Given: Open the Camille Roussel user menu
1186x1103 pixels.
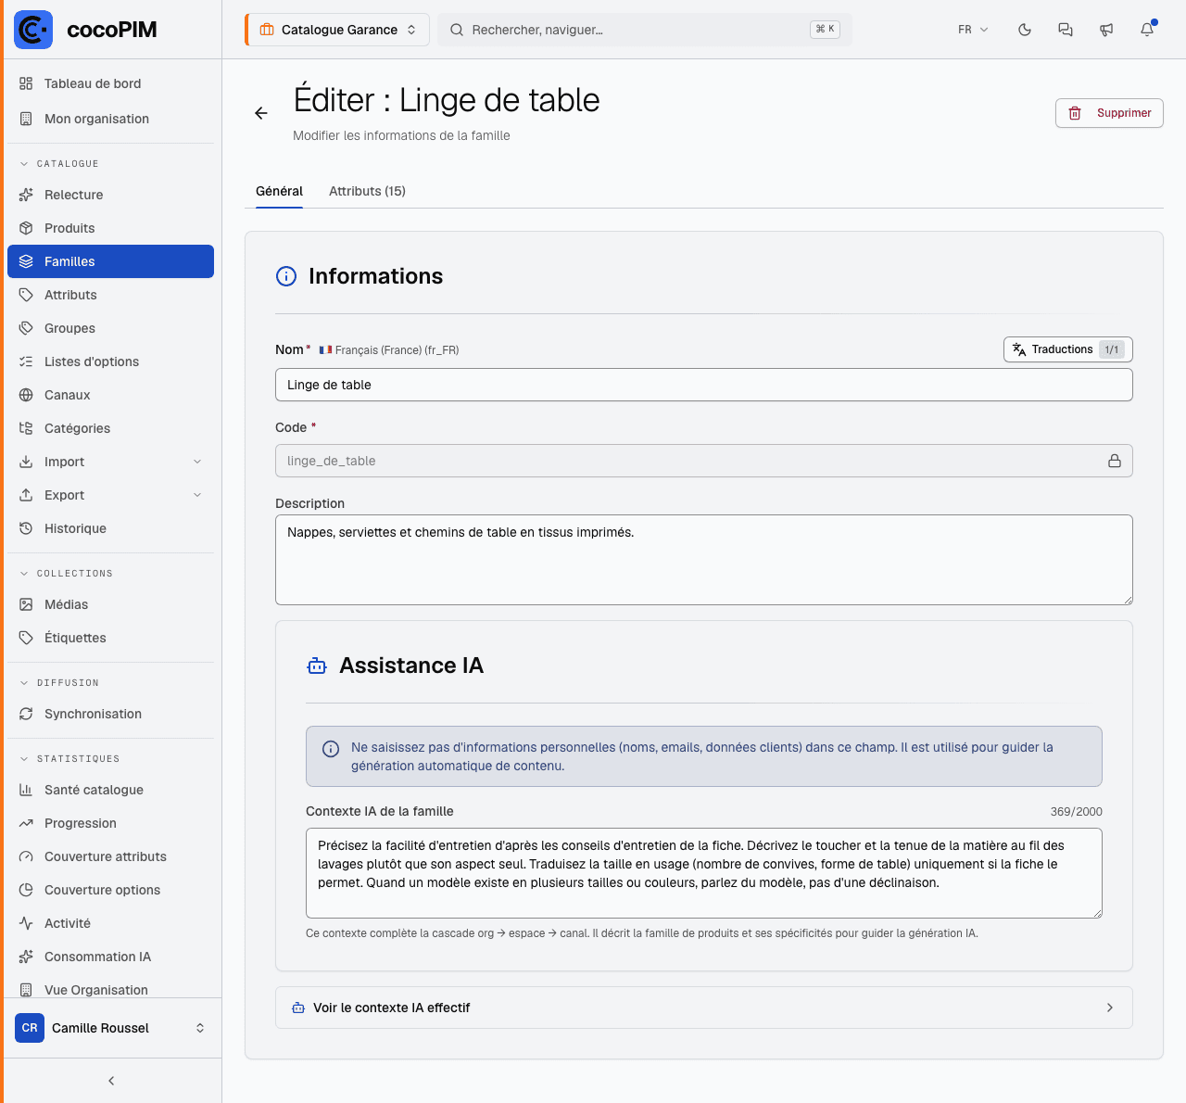Looking at the screenshot, I should point(111,1028).
